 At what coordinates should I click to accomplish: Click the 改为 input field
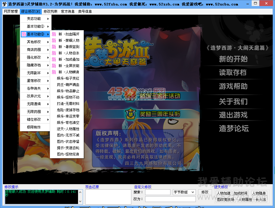(x=170, y=199)
